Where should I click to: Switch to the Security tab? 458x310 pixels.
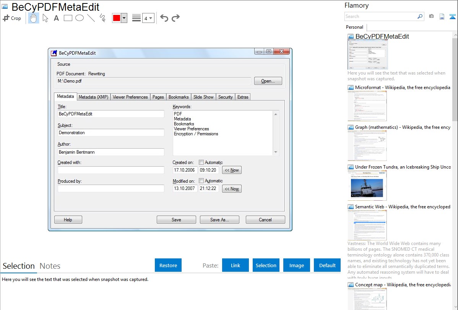click(x=225, y=97)
